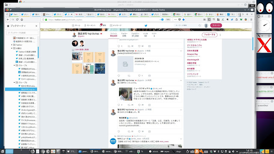
Task: Click the red ツイート compose button
Action: click(216, 26)
